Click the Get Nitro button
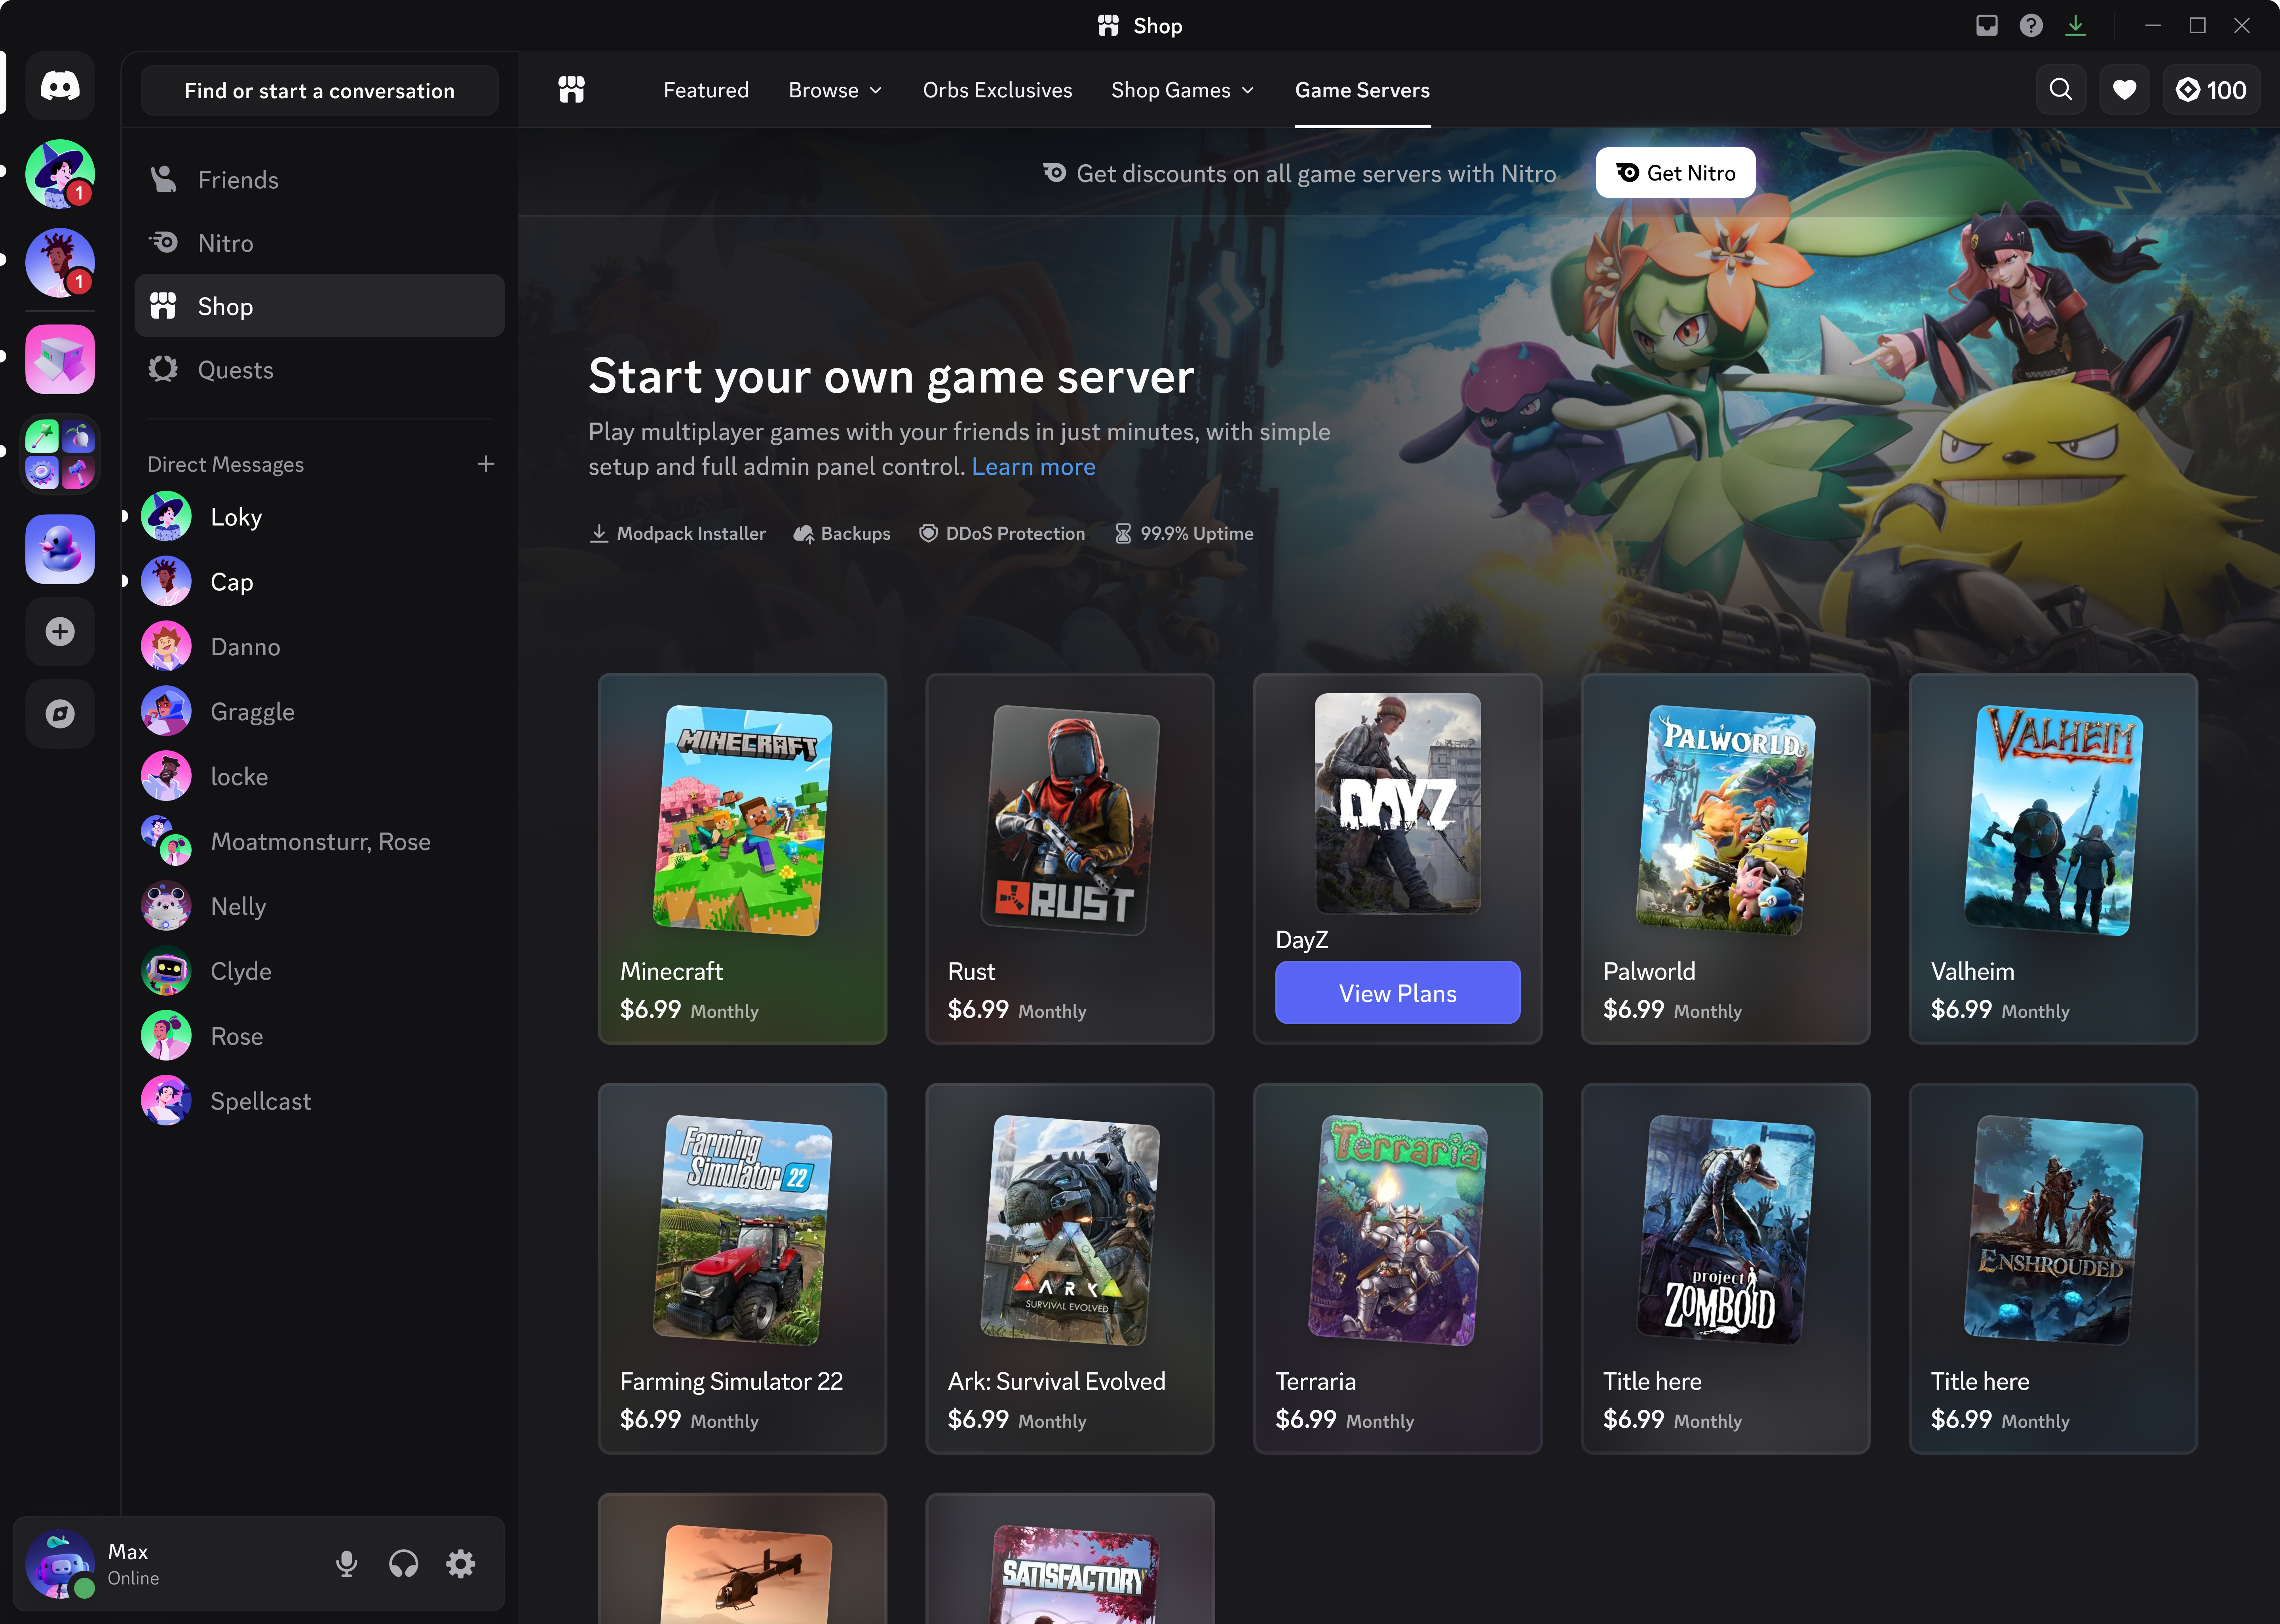 point(1676,173)
